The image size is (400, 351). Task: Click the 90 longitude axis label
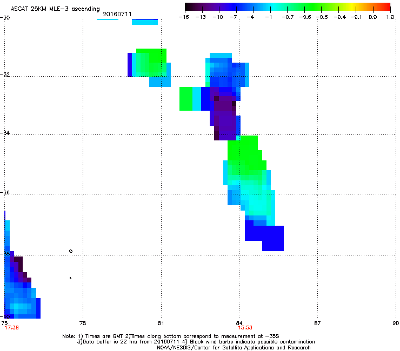[x=396, y=323]
